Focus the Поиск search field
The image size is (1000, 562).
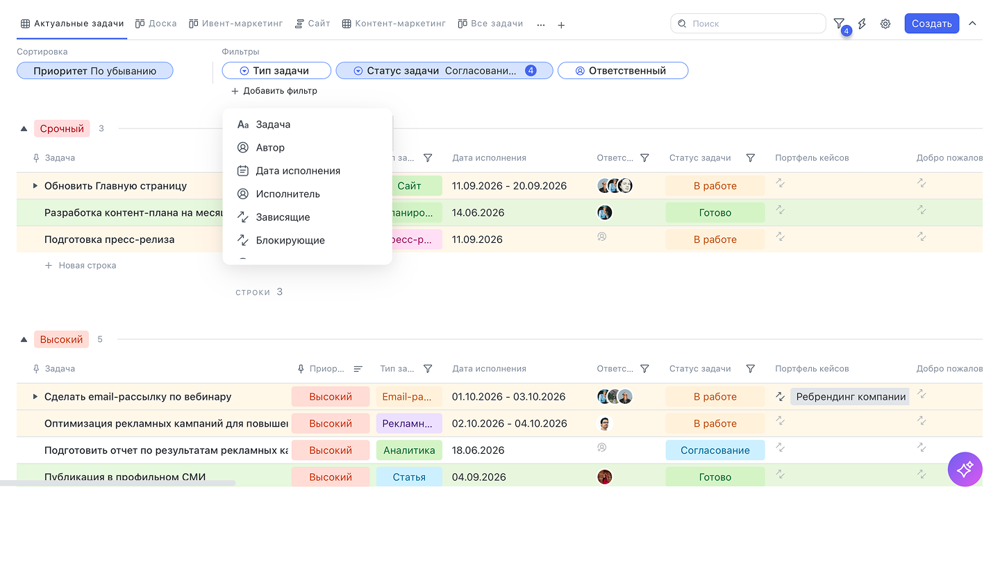(753, 24)
